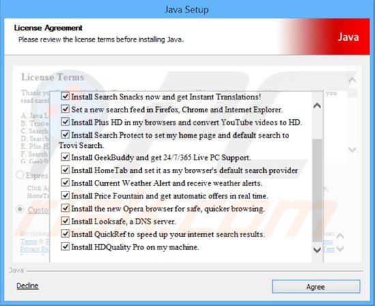Uncheck Install Search Protect checkbox
The height and width of the screenshot is (306, 375).
[x=65, y=134]
